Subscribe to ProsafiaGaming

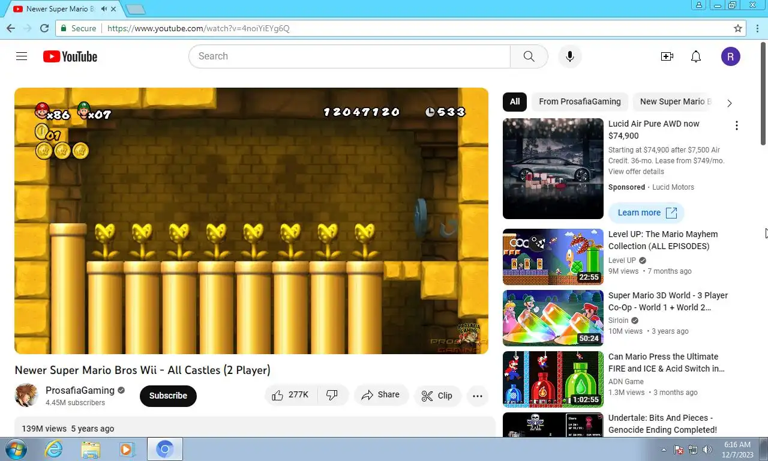coord(168,396)
